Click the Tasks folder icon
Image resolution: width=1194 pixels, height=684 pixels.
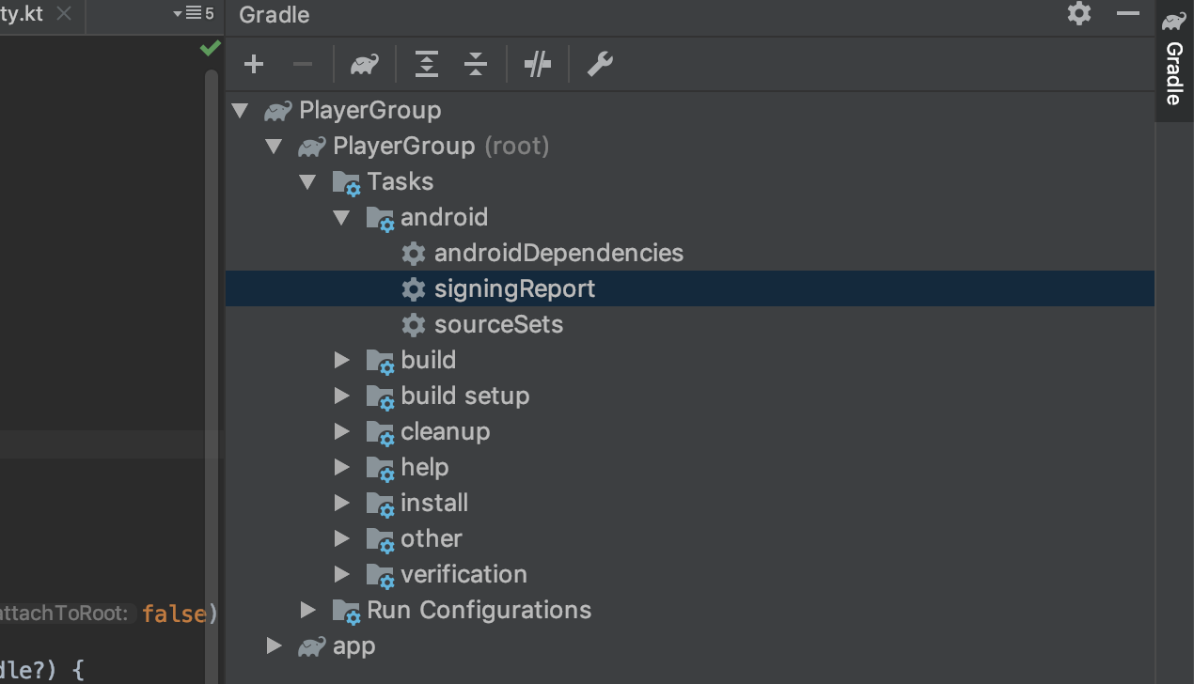coord(347,183)
